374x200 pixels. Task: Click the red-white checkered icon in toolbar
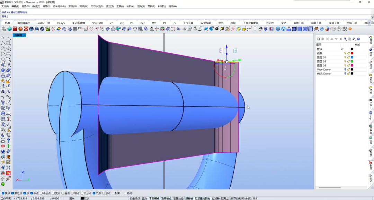click(26, 29)
